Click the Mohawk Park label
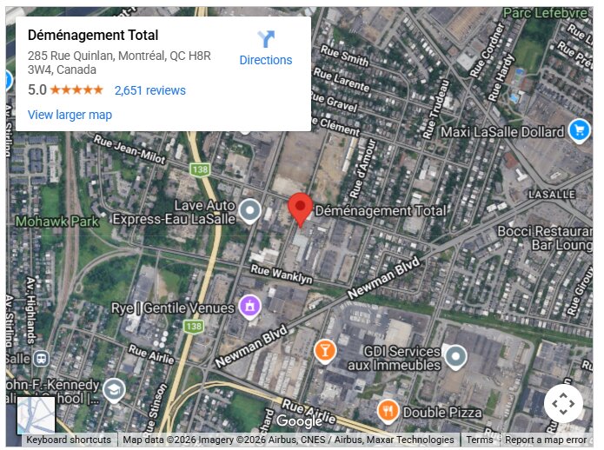 (57, 222)
